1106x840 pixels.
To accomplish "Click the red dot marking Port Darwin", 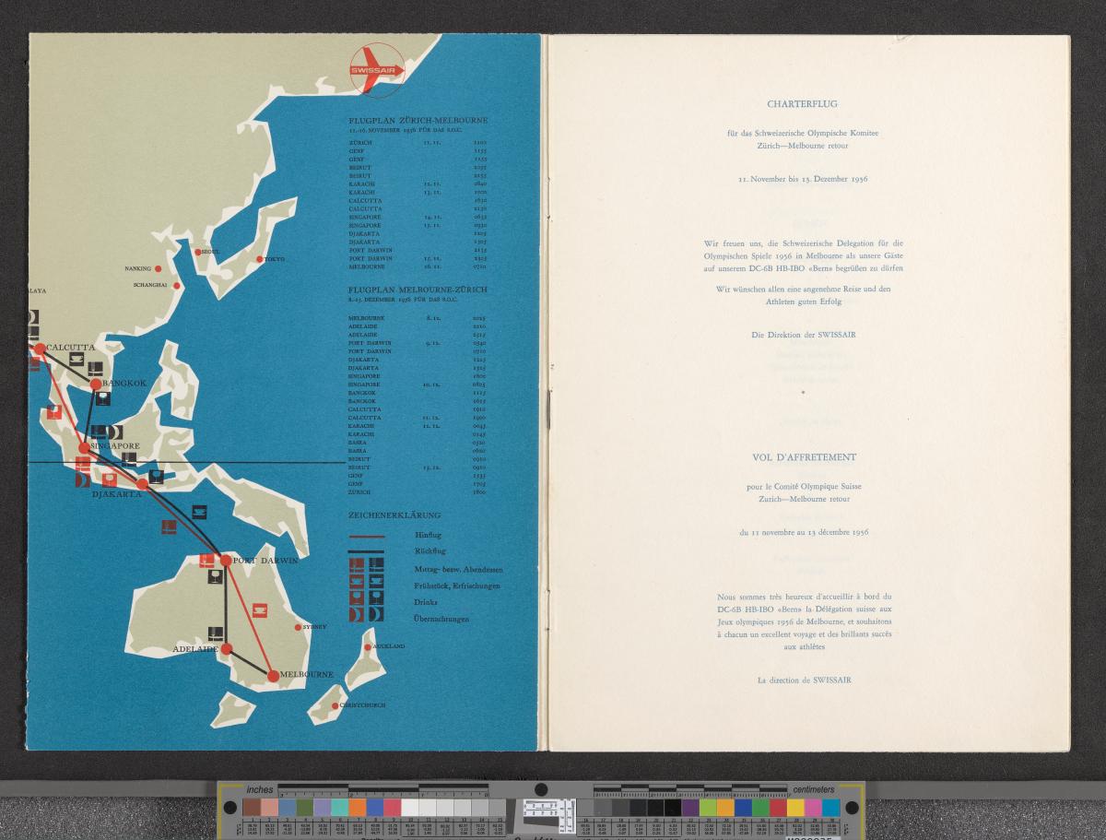I will click(x=225, y=560).
